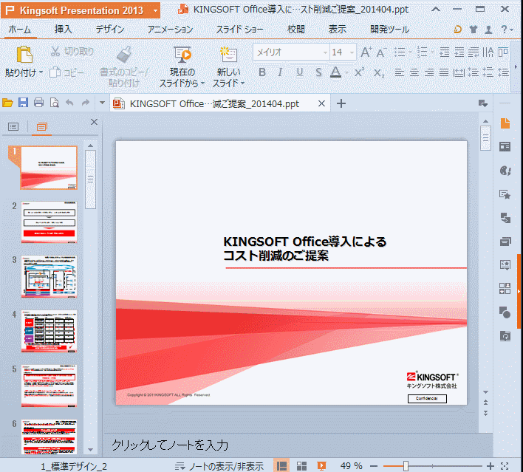523x472 pixels.
Task: Click the notes area クリックしてノートを入力
Action: (x=169, y=445)
